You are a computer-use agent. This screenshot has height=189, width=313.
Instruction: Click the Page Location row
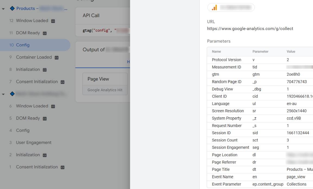click(x=260, y=155)
